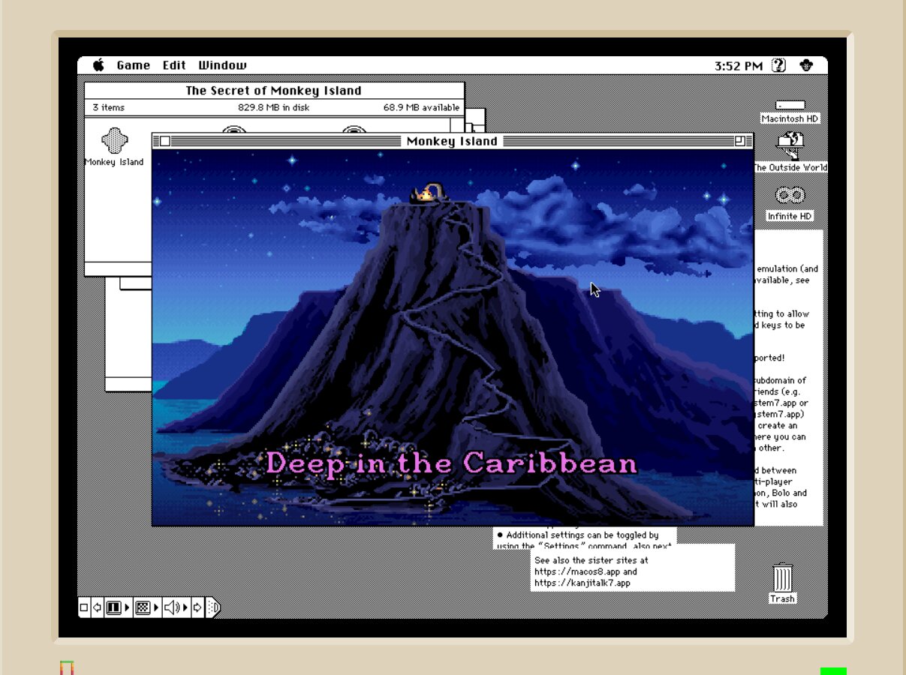Screen dimensions: 906x675
Task: Open the monitor resolution Control Strip module
Action: click(146, 607)
